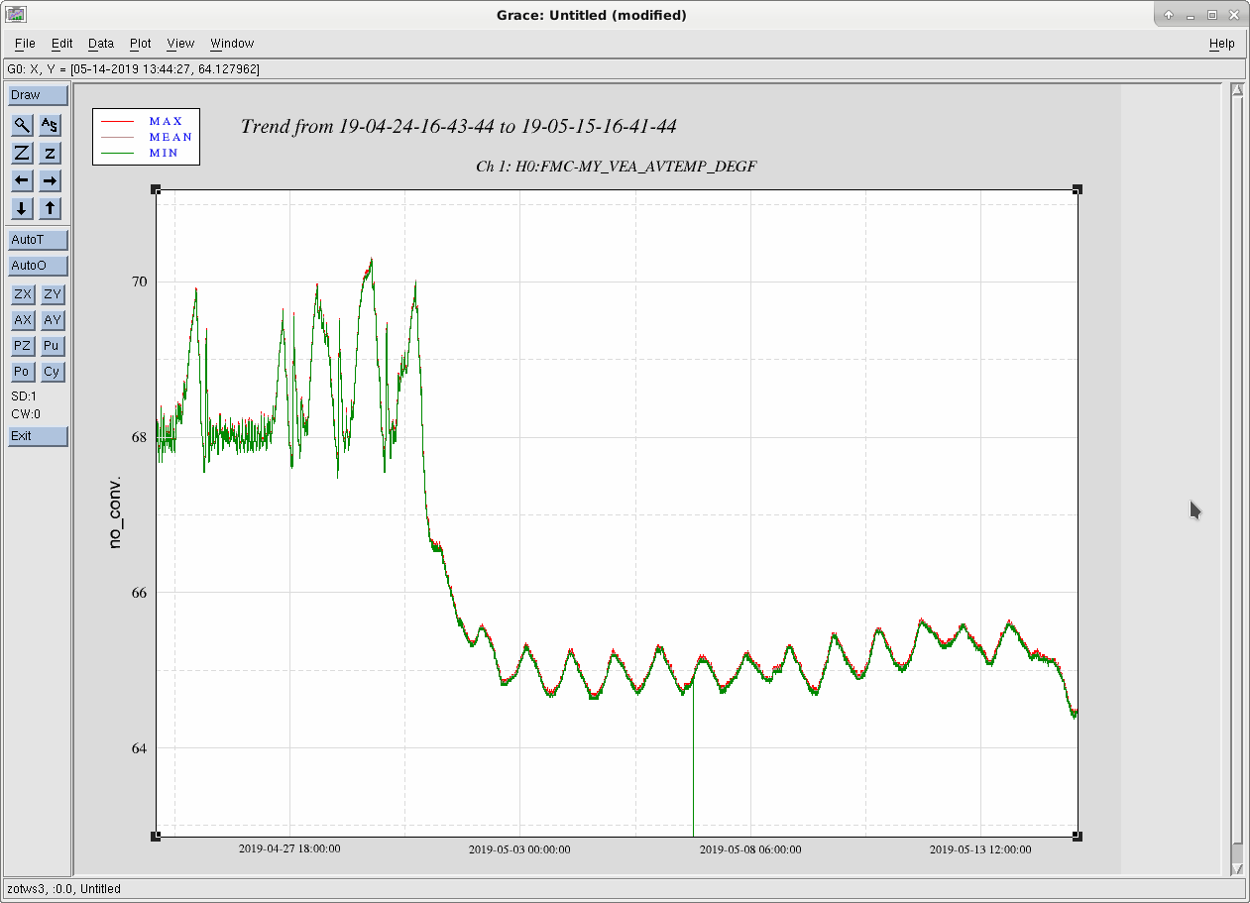1250x903 pixels.
Task: Click the autoscale 'As' icon
Action: (x=51, y=125)
